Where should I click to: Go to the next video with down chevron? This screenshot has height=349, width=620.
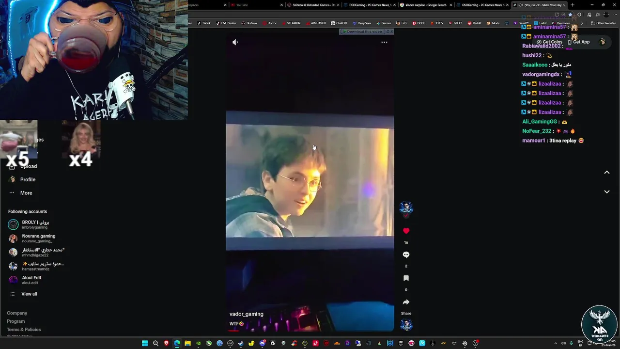click(606, 192)
